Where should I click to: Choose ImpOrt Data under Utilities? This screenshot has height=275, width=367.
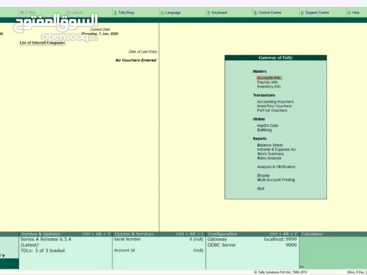point(268,125)
